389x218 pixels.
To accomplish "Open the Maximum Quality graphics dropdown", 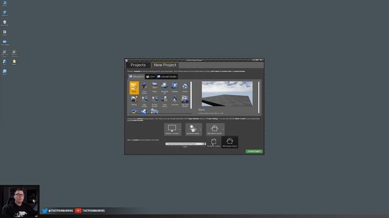I will pos(193,129).
